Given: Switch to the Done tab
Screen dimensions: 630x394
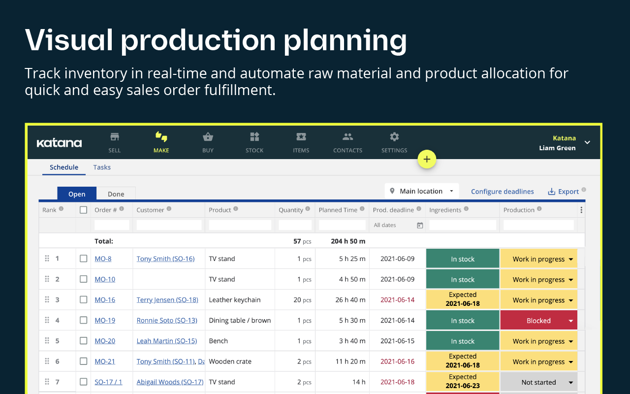Looking at the screenshot, I should pyautogui.click(x=116, y=194).
